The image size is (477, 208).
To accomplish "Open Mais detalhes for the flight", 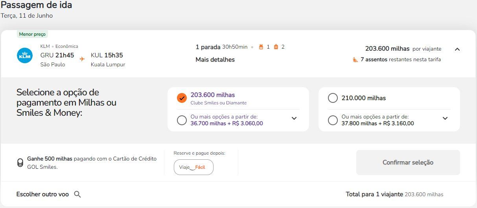I will (x=215, y=60).
